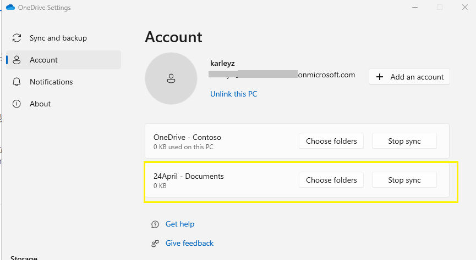Switch to the Notifications page

click(x=51, y=82)
